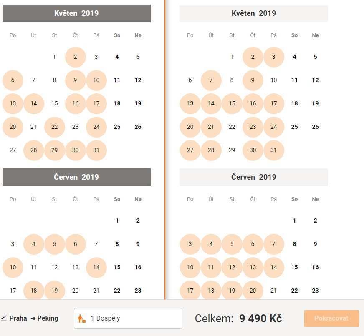Select May 2 in the left departure calendar

click(76, 57)
